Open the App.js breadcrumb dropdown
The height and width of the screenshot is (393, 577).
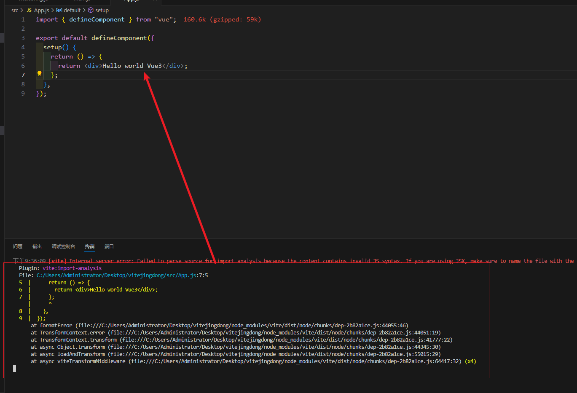[x=41, y=10]
